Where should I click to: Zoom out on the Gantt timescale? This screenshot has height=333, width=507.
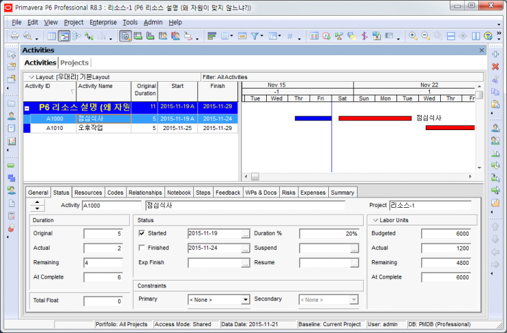pyautogui.click(x=426, y=36)
